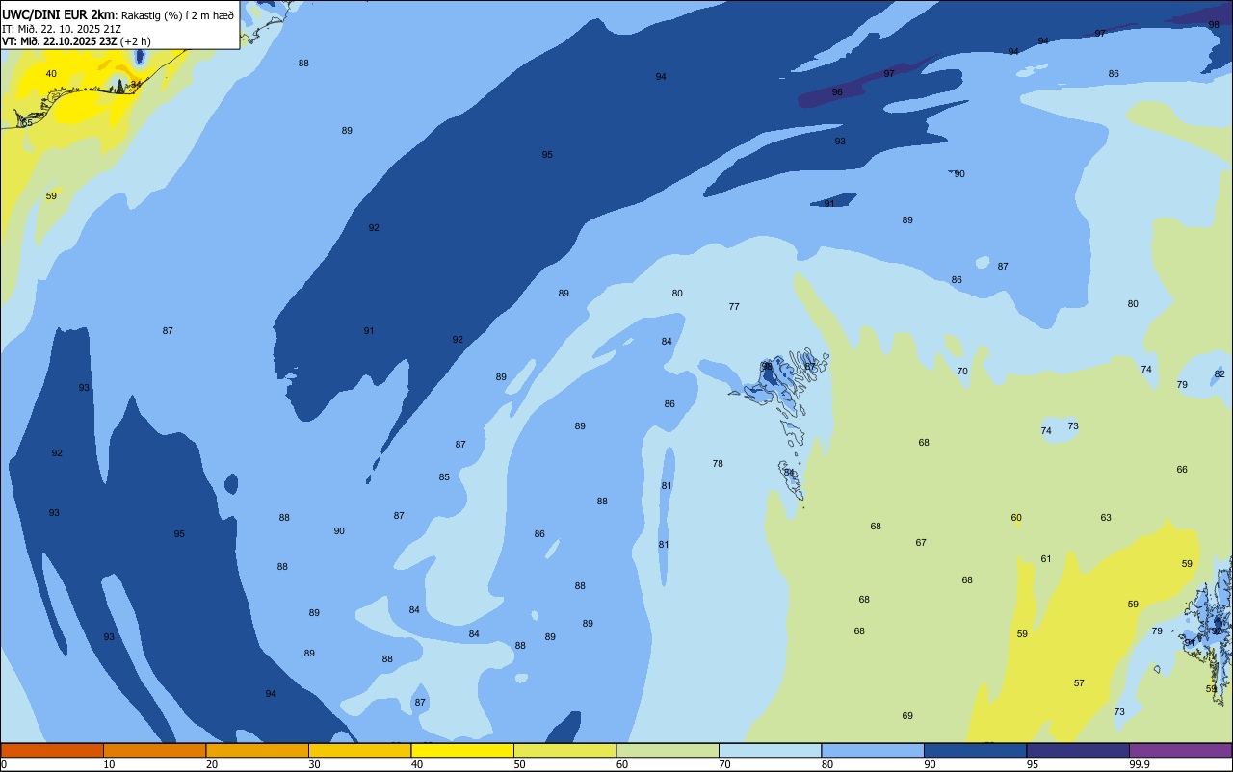Click the humidity value '78' on the map
This screenshot has width=1233, height=772.
pyautogui.click(x=718, y=464)
